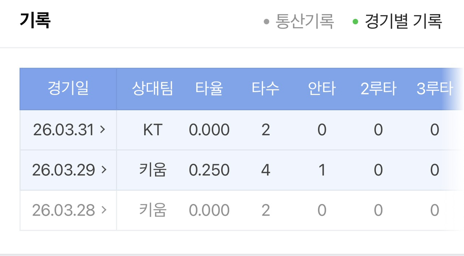Click the 타율 column header
This screenshot has height=256, width=464.
pyautogui.click(x=209, y=89)
